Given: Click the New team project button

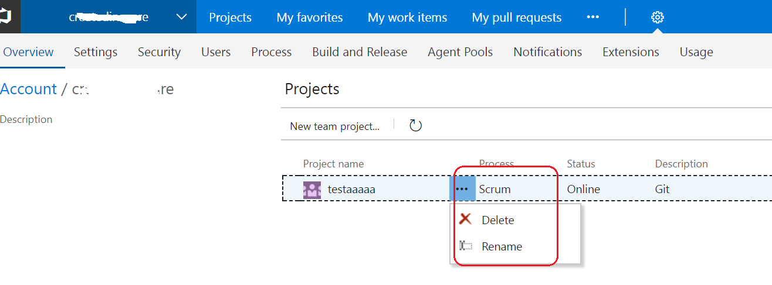Looking at the screenshot, I should (334, 126).
